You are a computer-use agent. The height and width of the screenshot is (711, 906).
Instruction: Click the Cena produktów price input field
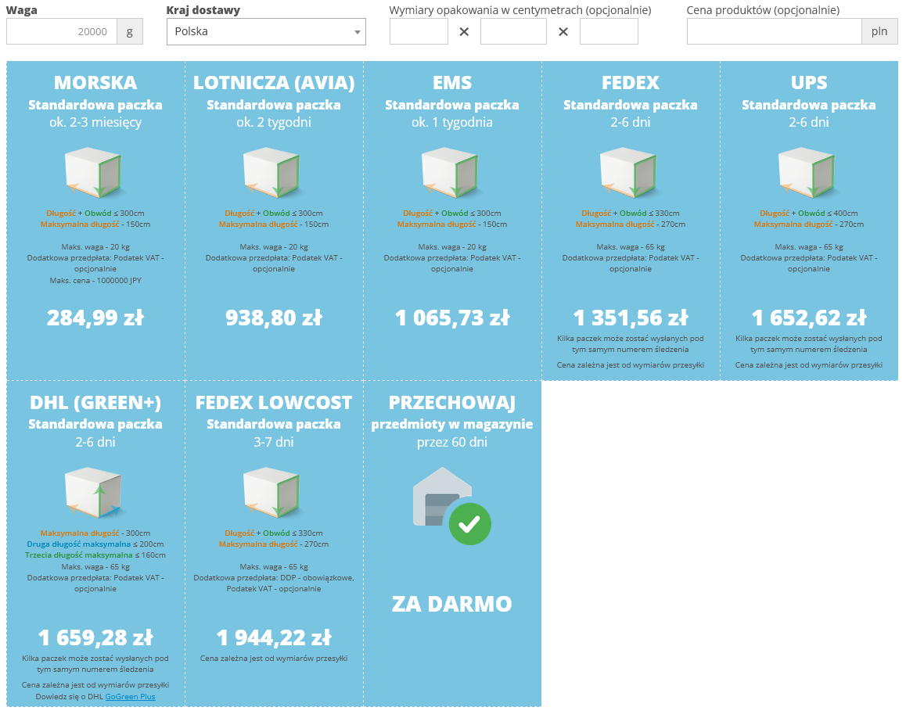[774, 32]
